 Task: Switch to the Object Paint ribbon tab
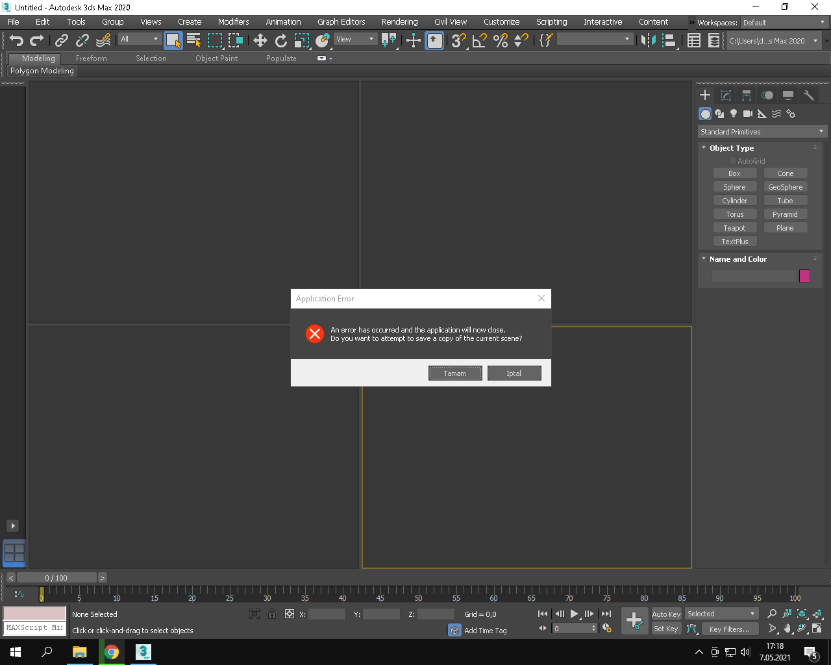point(217,58)
